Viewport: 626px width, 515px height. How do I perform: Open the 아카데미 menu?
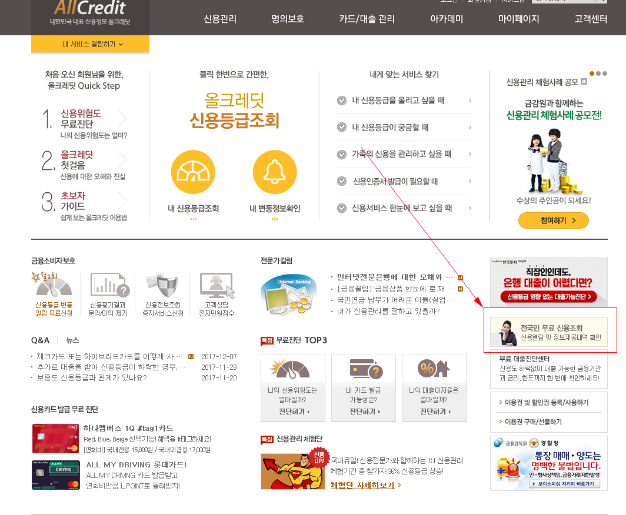click(447, 19)
